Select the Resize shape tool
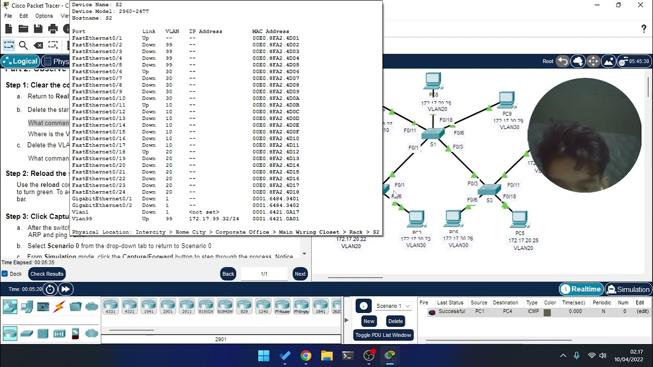Screen dimensions: 653x367 point(53,45)
